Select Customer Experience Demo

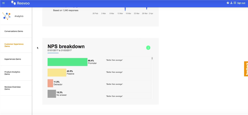pyautogui.click(x=14, y=45)
